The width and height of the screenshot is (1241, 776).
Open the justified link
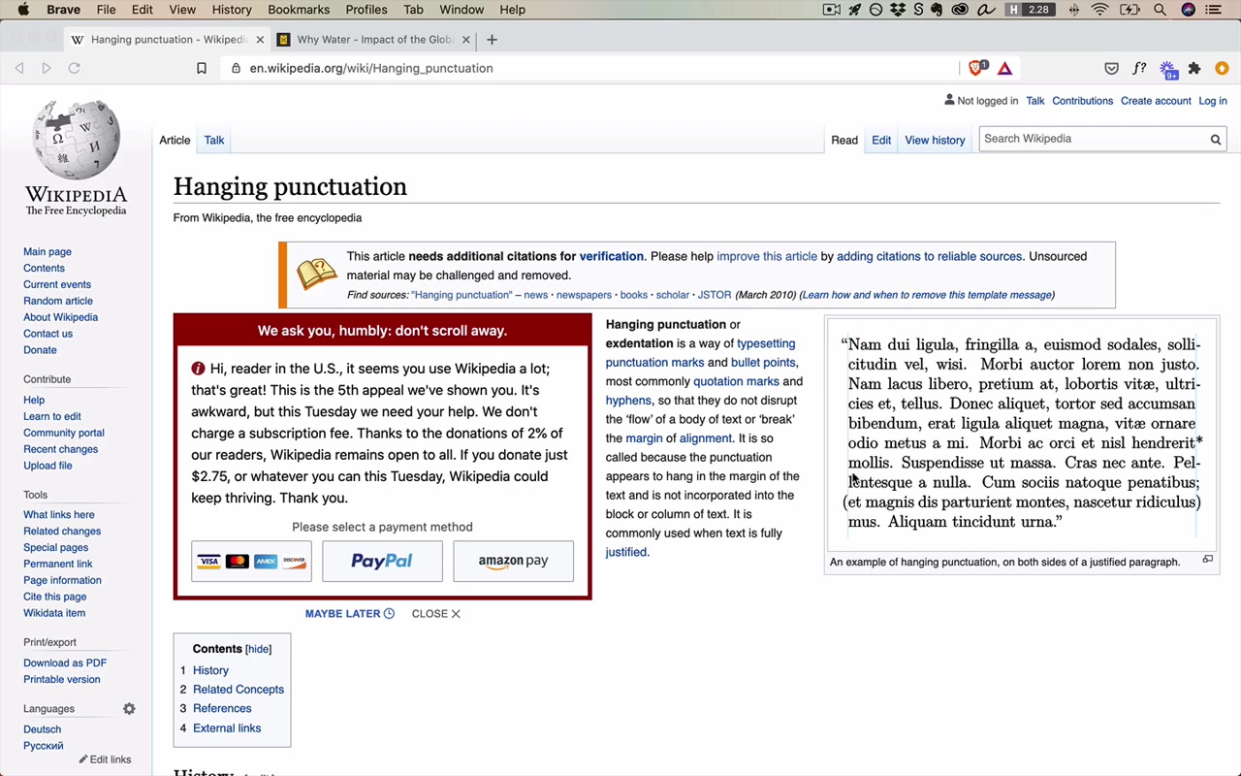[x=625, y=552]
